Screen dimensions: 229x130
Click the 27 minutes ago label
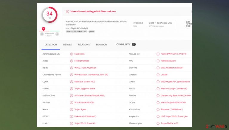pos(156,26)
